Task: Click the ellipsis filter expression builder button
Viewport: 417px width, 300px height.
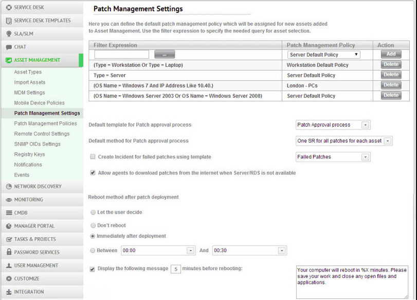Action: [165, 55]
